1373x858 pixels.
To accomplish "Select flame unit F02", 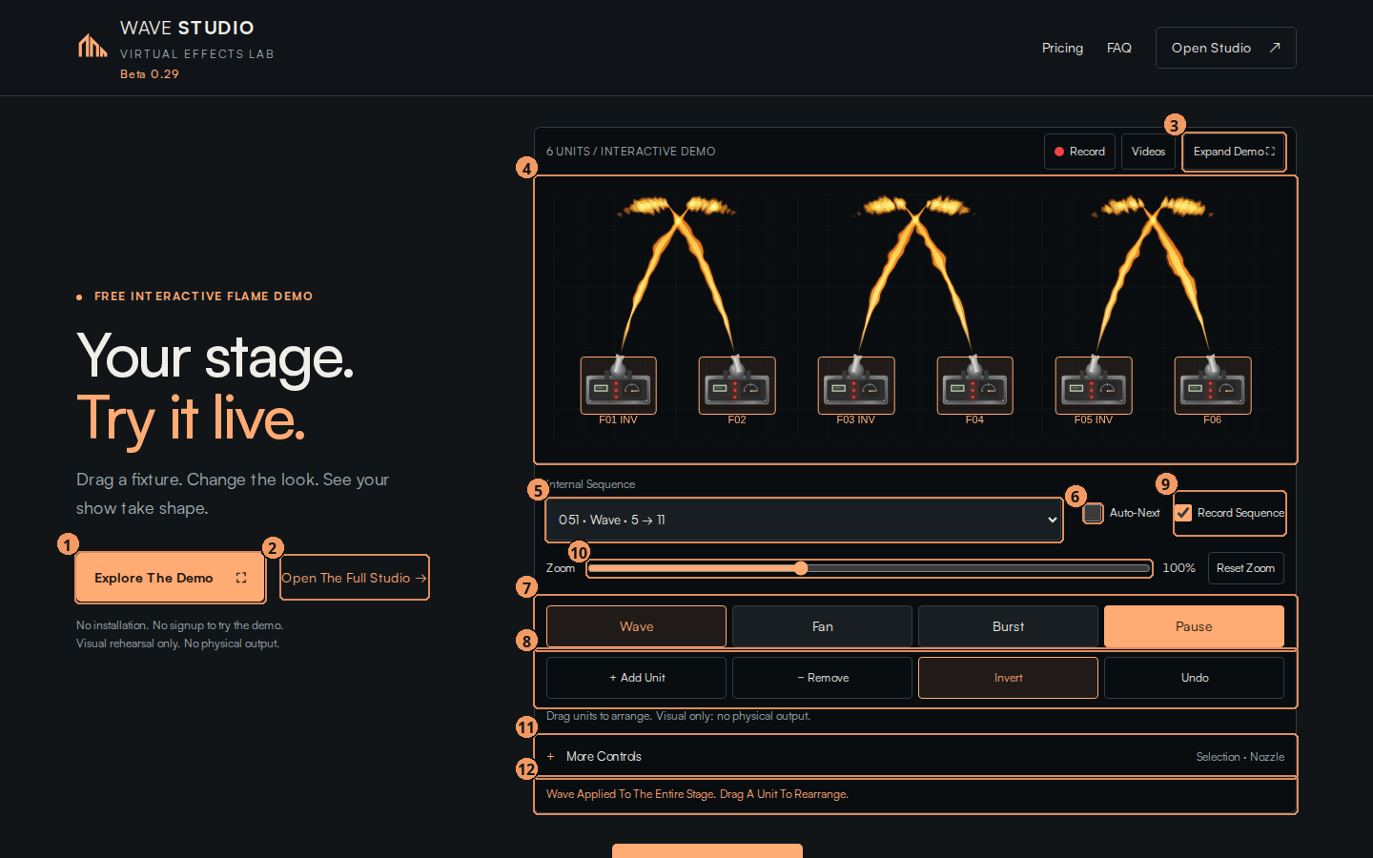I will click(x=737, y=385).
